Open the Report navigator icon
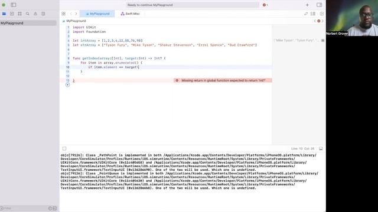This screenshot has height=212, width=378. coord(43,14)
